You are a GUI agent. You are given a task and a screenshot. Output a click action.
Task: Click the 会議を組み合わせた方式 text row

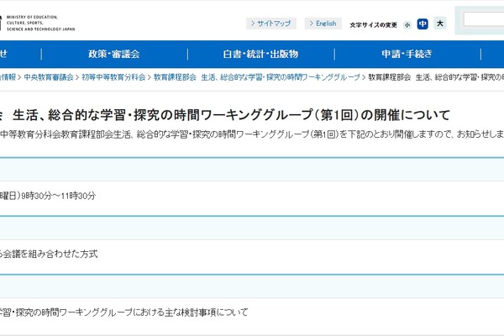click(49, 254)
